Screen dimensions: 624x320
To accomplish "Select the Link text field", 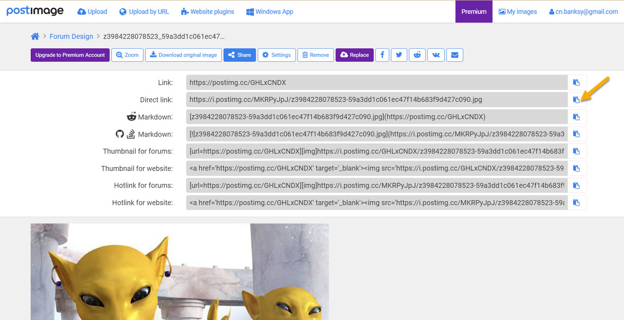I will [x=377, y=83].
